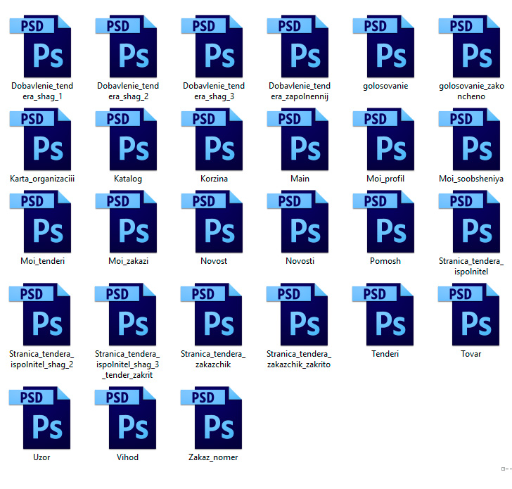Click the Moi_tenderi PSD file icon
This screenshot has width=512, height=489.
coord(41,222)
